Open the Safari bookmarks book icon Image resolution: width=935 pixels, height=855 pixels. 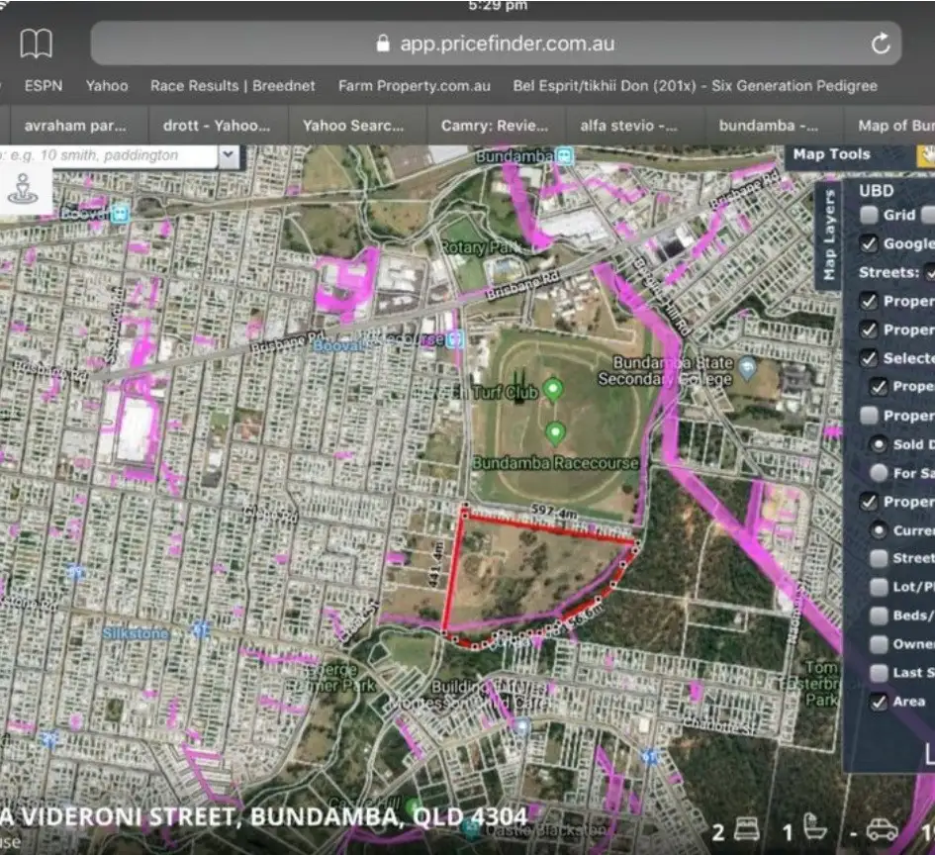(x=37, y=44)
